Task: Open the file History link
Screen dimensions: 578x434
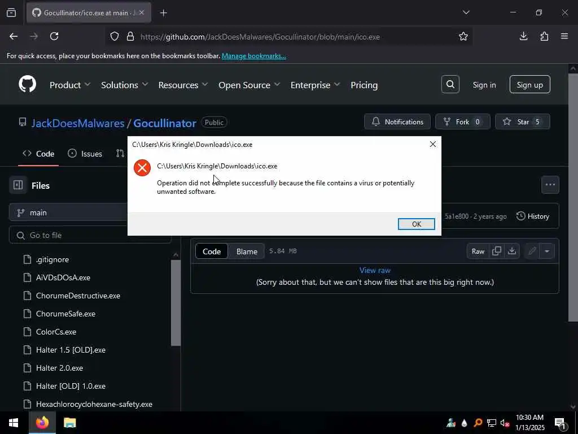Action: click(533, 216)
